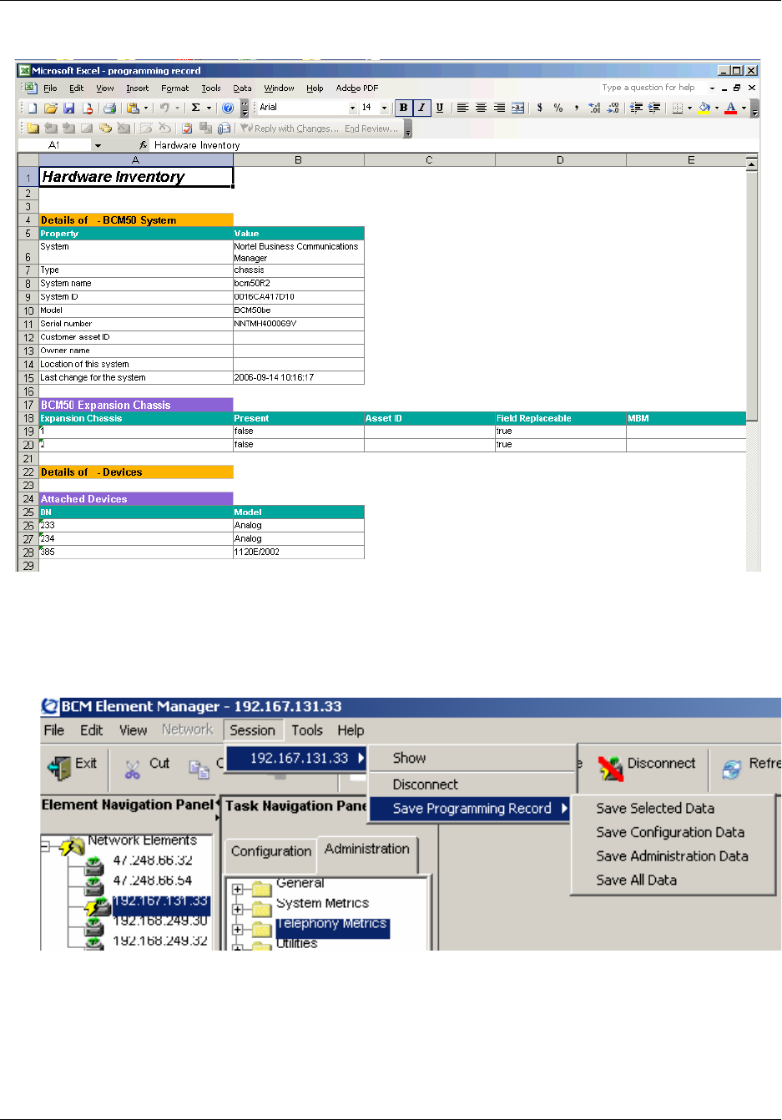Screen dimensions: 782x1120
Task: Click Reply with Changes button
Action: click(290, 129)
